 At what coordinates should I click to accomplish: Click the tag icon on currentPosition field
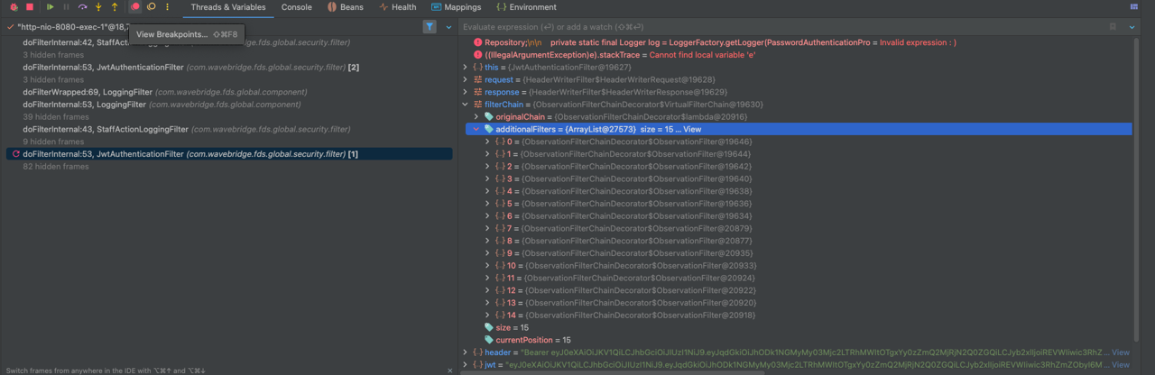point(489,340)
